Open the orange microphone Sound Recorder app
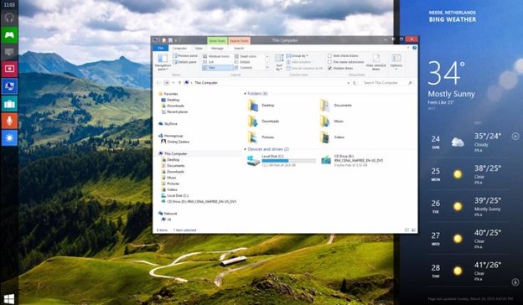 tap(9, 121)
